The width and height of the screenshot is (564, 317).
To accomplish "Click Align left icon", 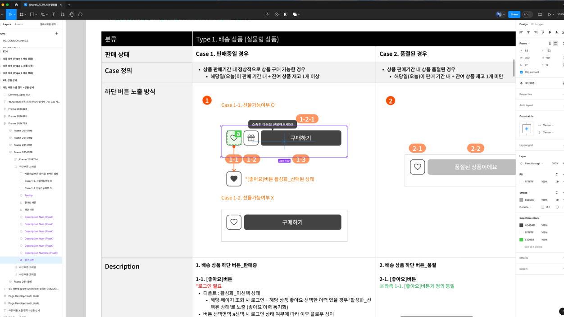I will 521,32.
